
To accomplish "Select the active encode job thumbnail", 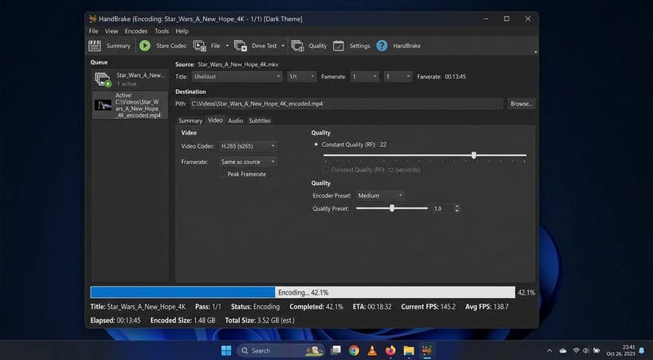I will pyautogui.click(x=103, y=105).
